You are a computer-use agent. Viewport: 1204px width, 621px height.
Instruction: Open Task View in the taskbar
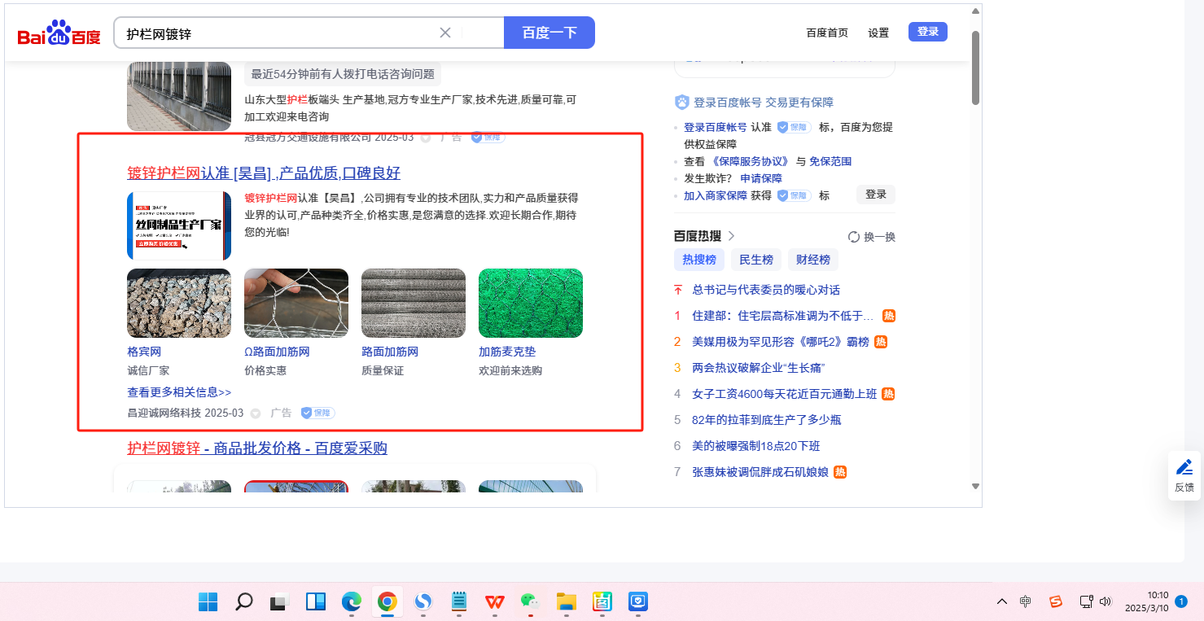[x=279, y=601]
